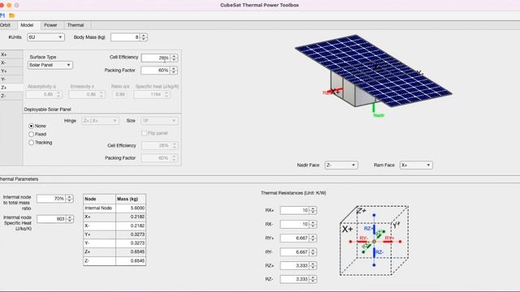Click the Cell Efficiency field showing 28%

[156, 58]
